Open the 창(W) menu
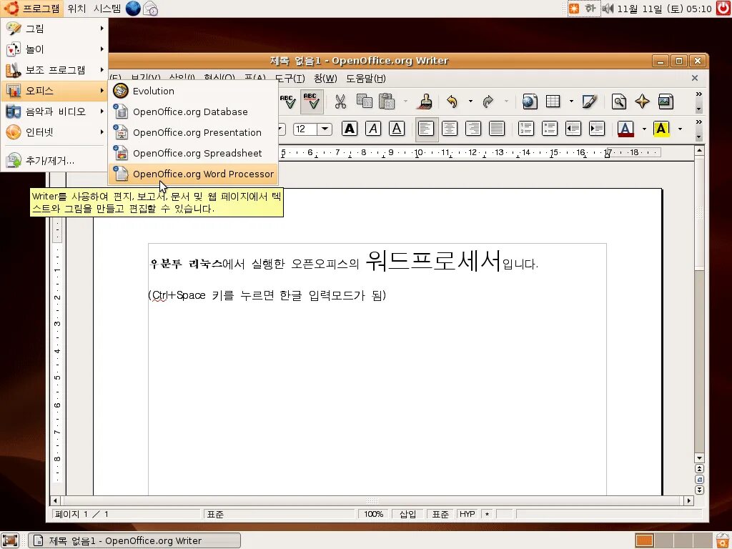The image size is (732, 549). pos(325,79)
